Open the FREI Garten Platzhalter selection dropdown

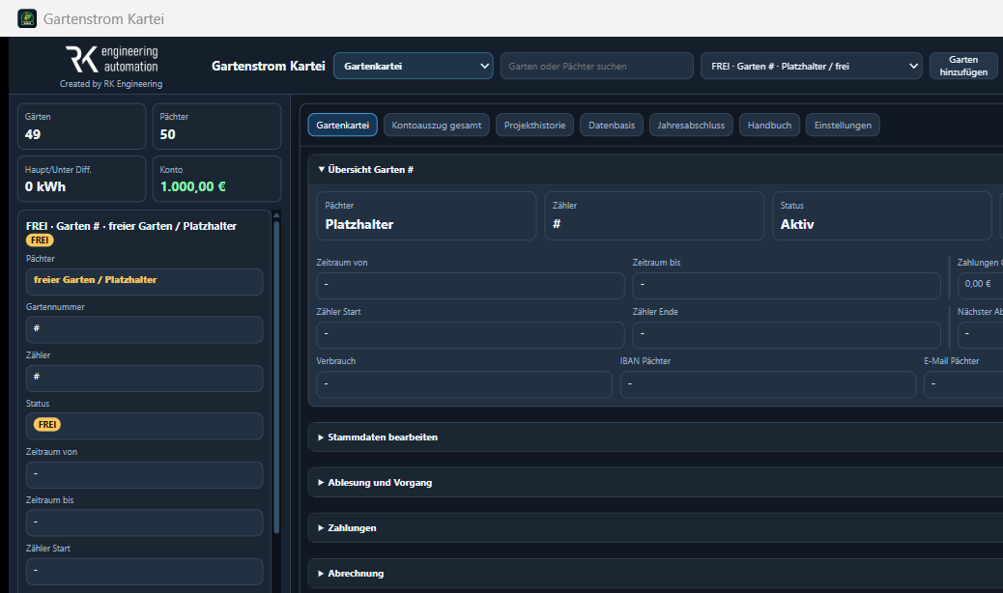811,66
